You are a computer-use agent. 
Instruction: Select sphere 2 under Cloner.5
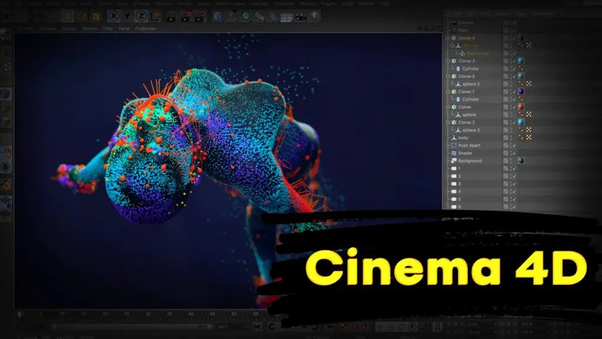click(471, 84)
